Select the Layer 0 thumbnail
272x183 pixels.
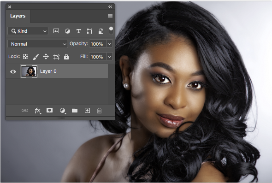click(29, 71)
